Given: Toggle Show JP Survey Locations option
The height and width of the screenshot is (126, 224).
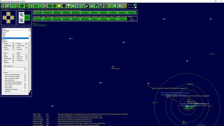Looking at the screenshot, I should [25, 76].
